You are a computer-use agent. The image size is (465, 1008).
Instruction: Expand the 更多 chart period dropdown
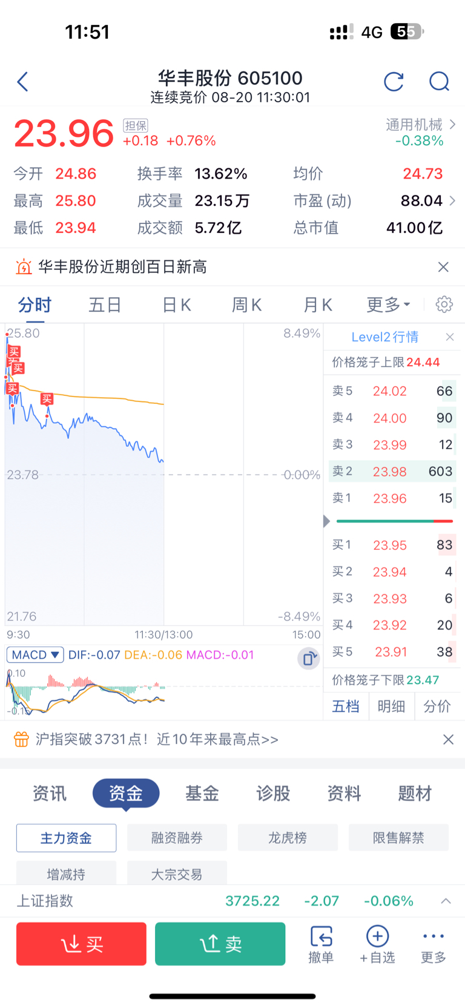pyautogui.click(x=388, y=305)
